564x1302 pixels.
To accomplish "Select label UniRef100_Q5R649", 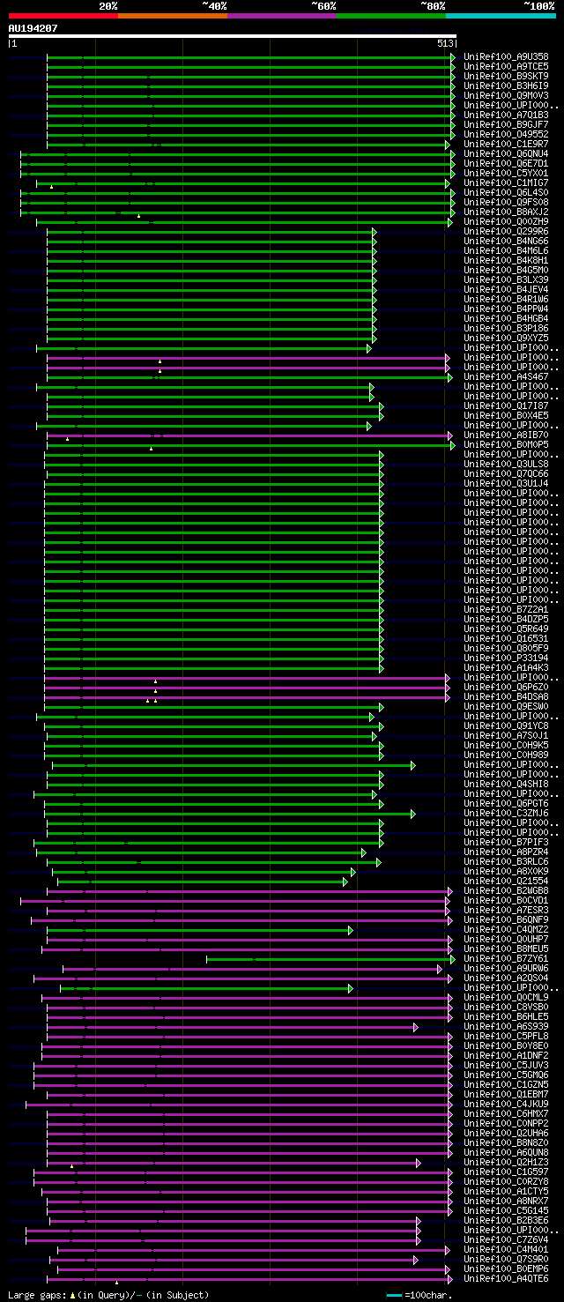I will coord(506,629).
